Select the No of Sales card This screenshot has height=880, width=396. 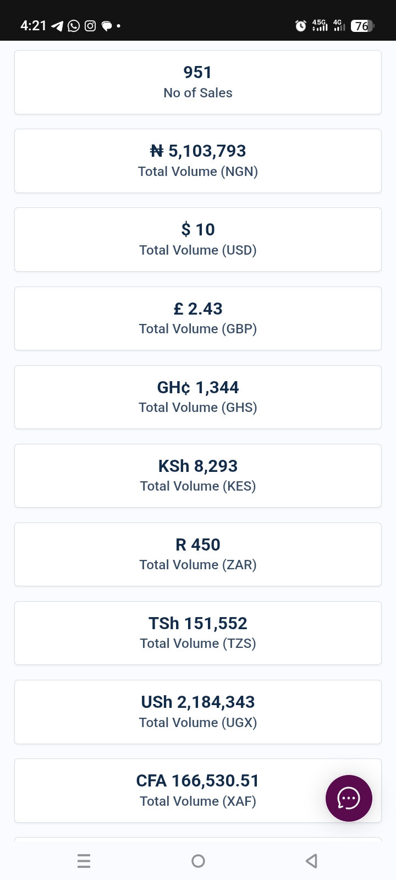(198, 82)
